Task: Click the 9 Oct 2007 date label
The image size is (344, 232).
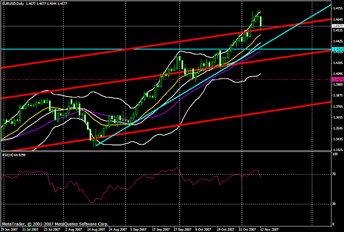Action: (x=203, y=230)
